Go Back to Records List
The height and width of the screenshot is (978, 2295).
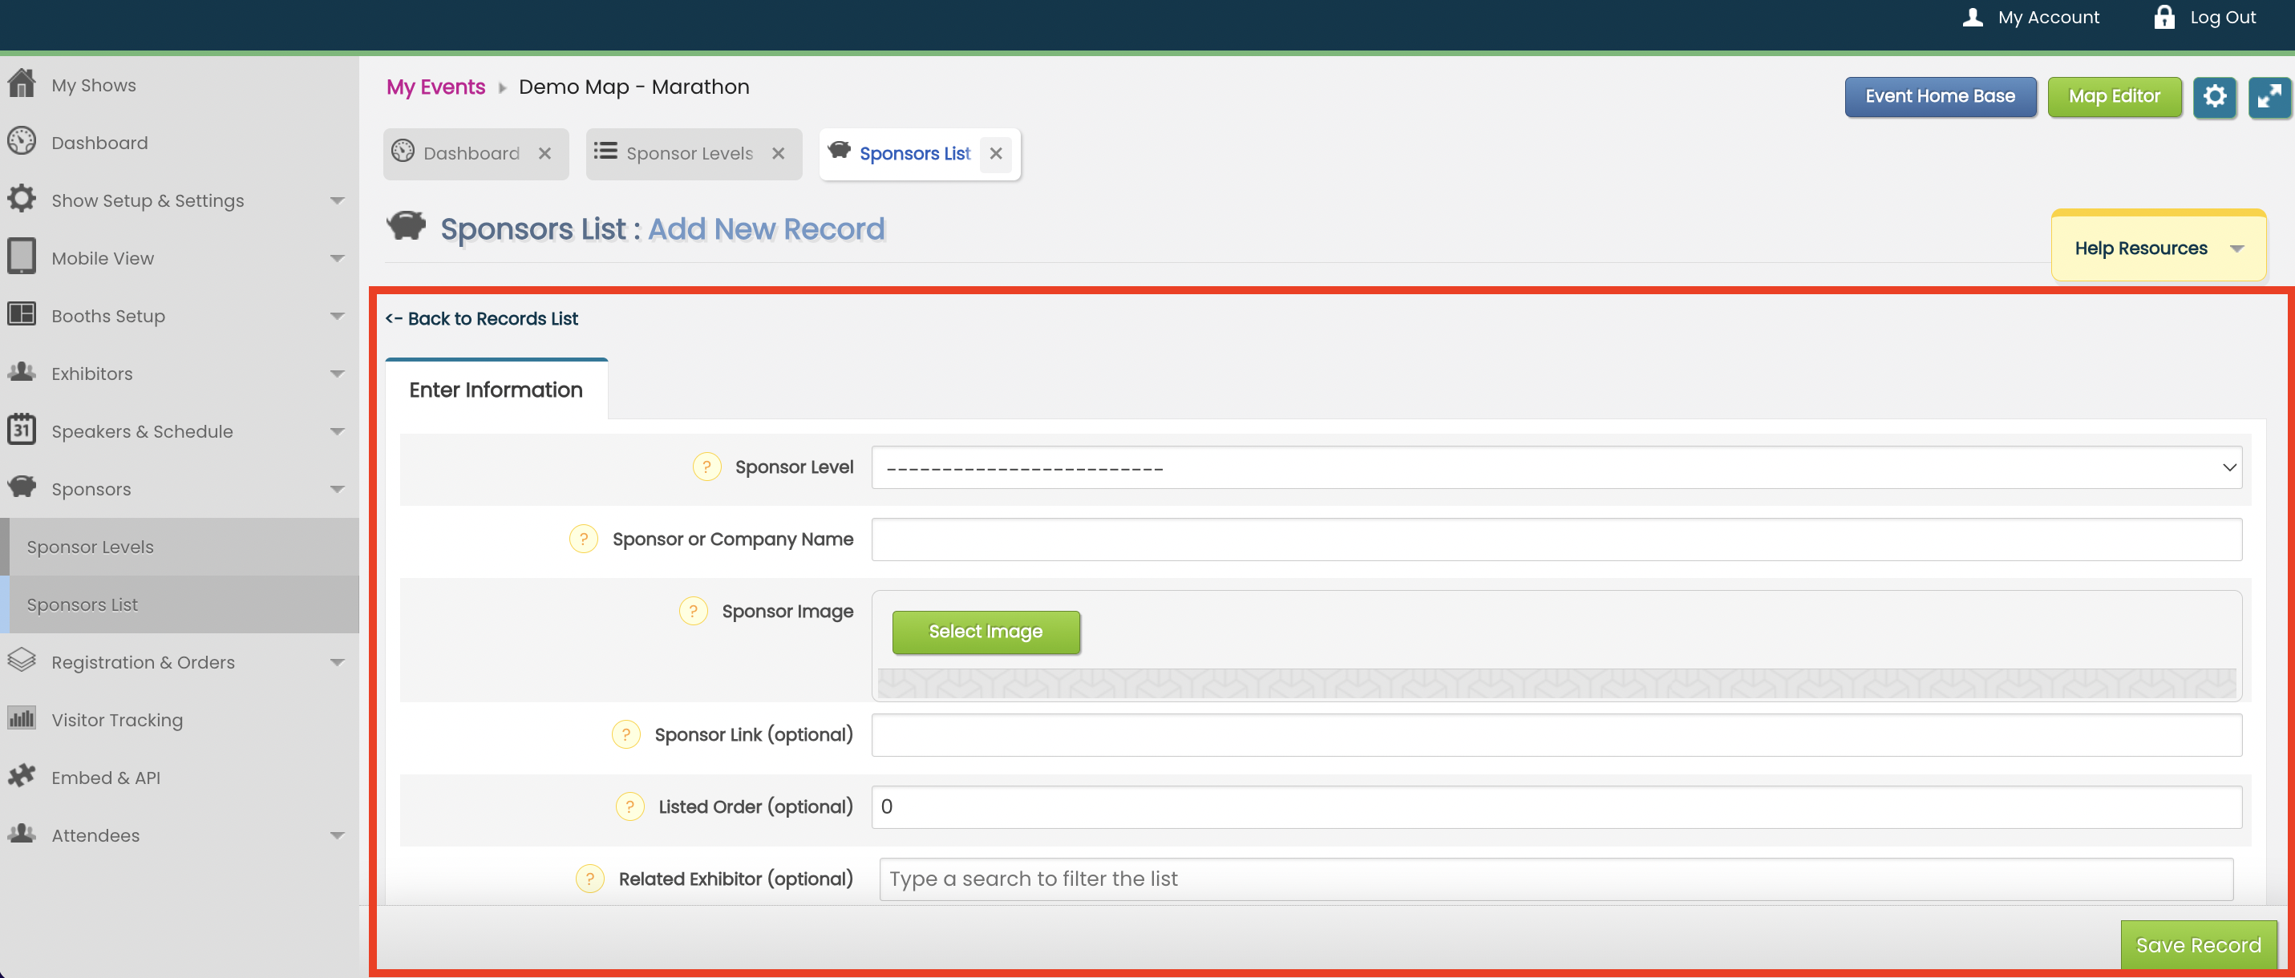click(x=482, y=318)
